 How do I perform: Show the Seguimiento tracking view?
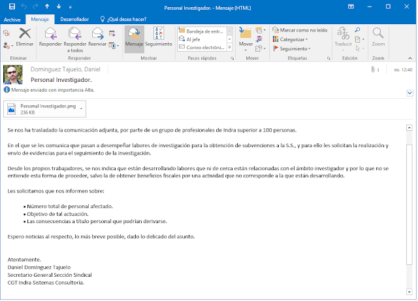coord(159,37)
